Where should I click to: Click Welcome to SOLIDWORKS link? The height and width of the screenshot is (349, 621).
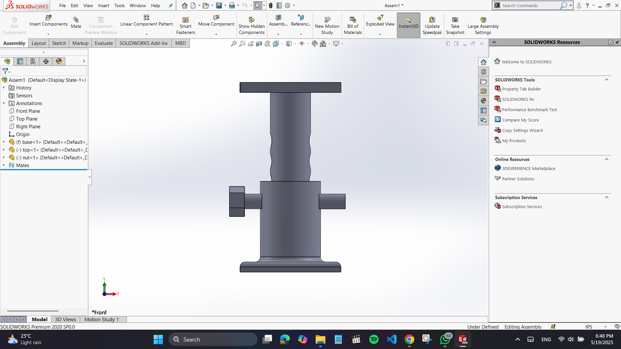(526, 62)
